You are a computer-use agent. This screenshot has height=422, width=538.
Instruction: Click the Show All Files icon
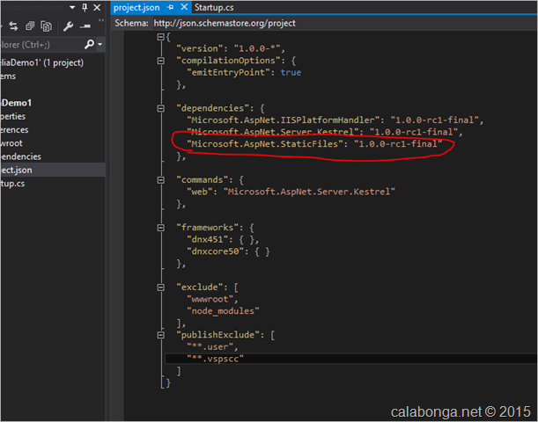coord(46,26)
